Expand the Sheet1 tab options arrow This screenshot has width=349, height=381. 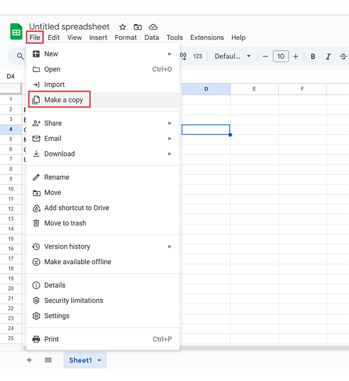click(99, 361)
